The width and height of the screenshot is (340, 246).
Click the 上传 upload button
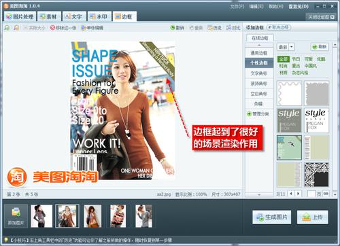tap(313, 217)
